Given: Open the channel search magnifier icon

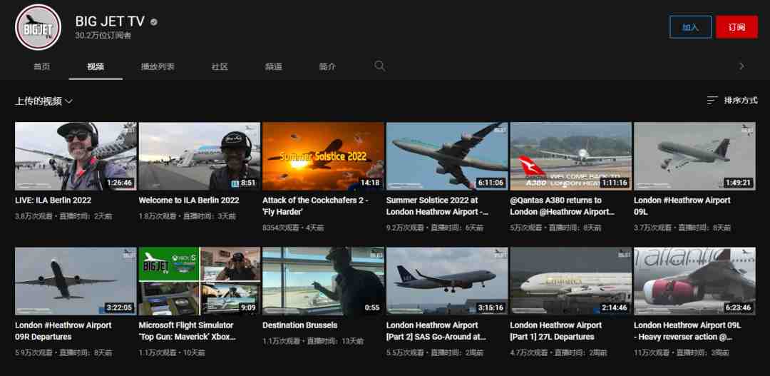Looking at the screenshot, I should [x=379, y=66].
